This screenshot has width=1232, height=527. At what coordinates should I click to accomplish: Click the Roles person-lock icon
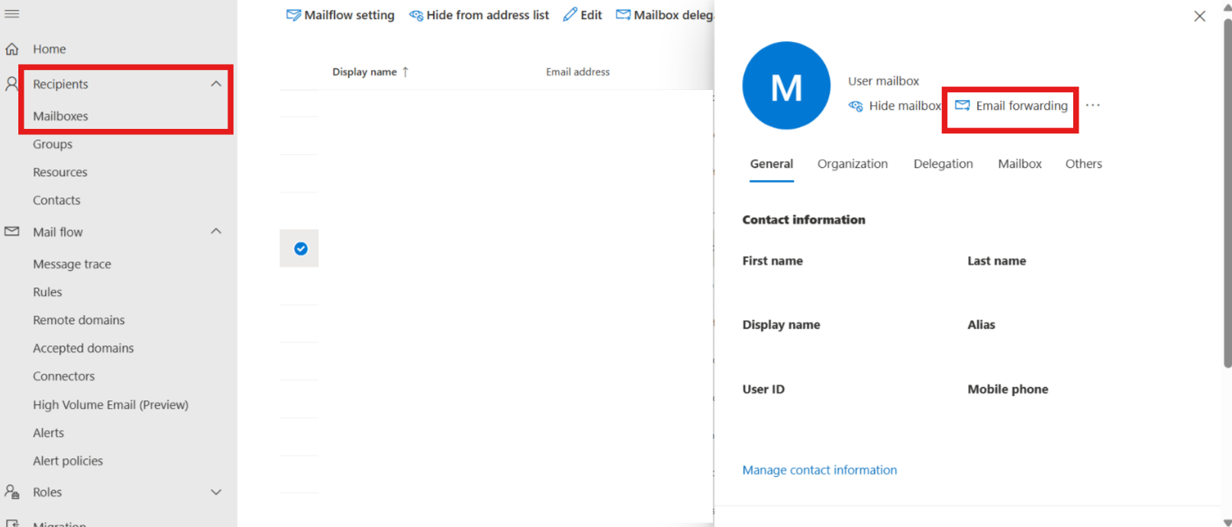(x=12, y=492)
